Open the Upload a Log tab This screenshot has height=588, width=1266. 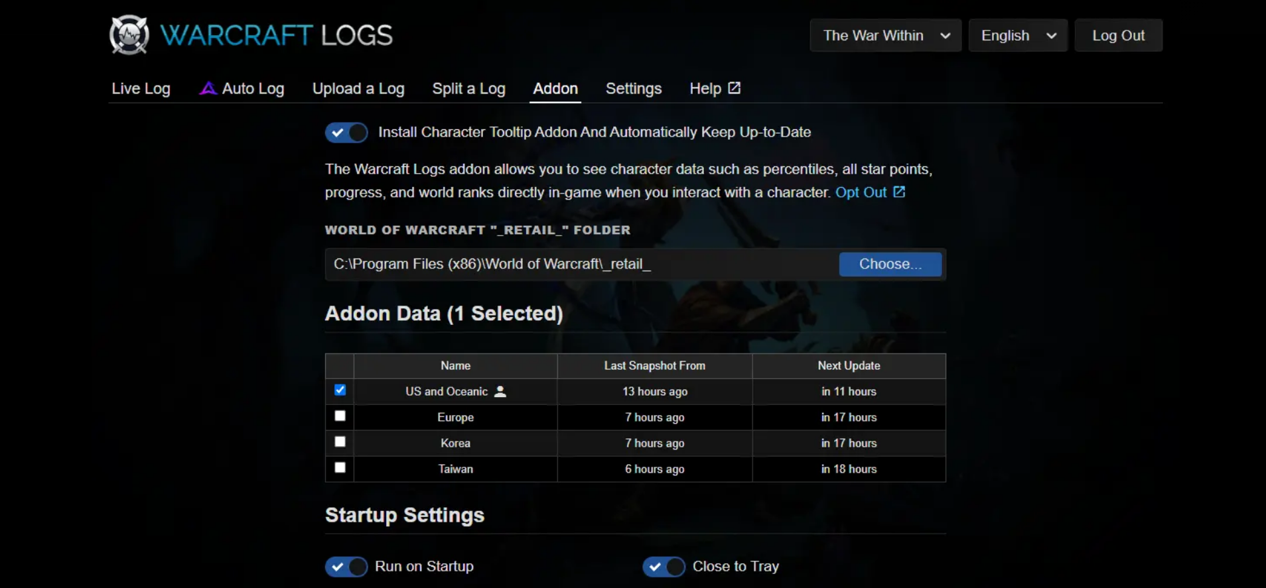point(358,89)
